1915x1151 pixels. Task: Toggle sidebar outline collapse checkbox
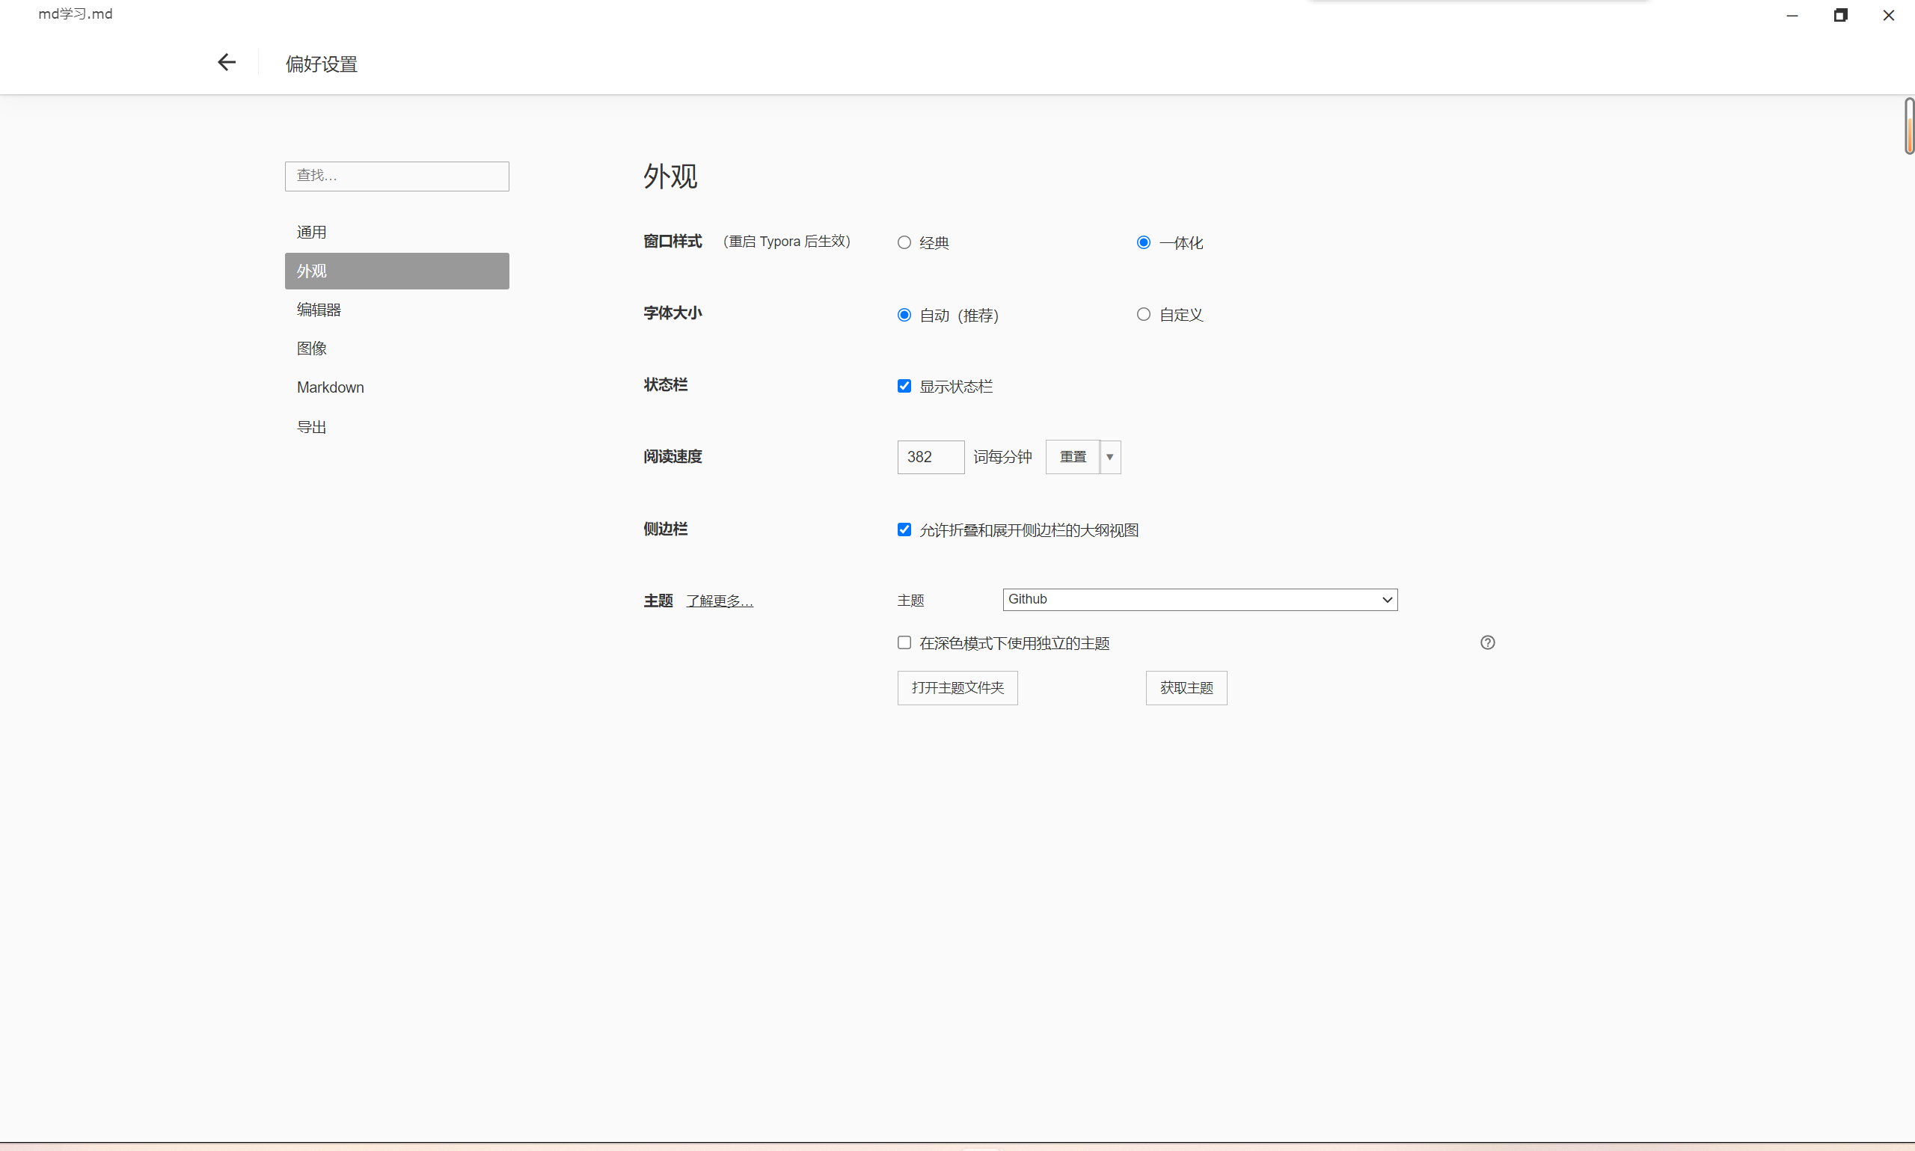click(904, 530)
